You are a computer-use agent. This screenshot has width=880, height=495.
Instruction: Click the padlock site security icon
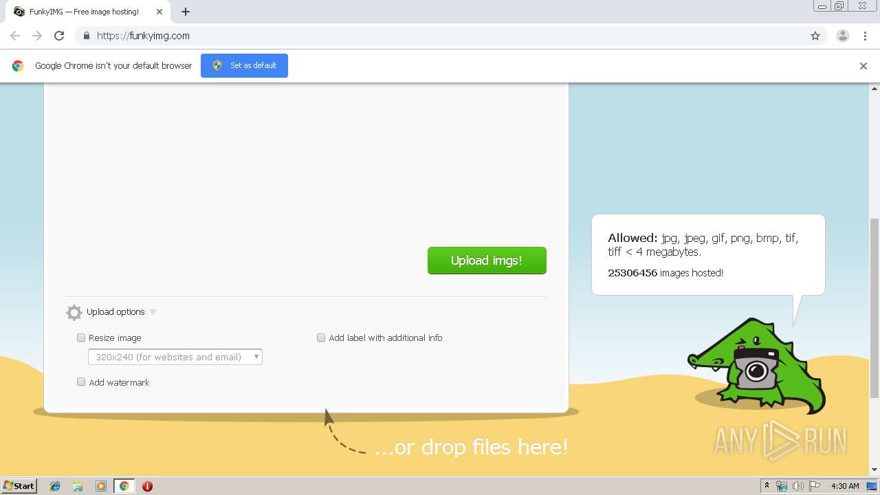[x=86, y=36]
